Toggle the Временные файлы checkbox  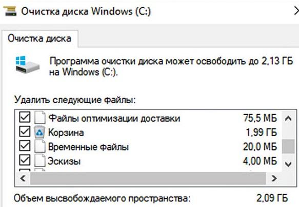coord(25,146)
